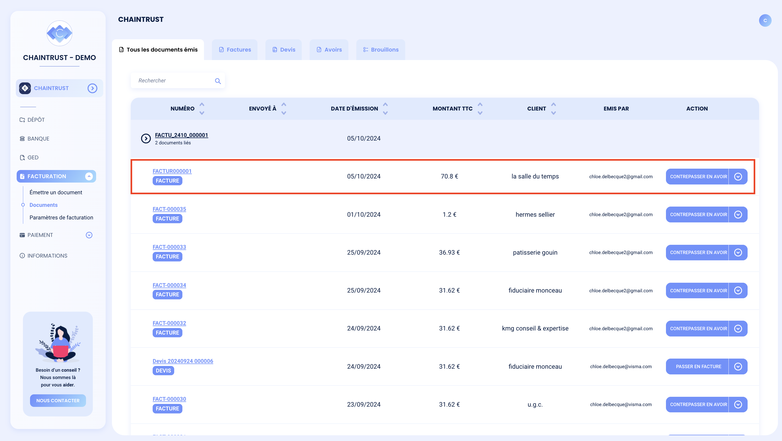Screen dimensions: 782x441
Task: Open BANQUE in sidebar
Action: (x=34, y=139)
